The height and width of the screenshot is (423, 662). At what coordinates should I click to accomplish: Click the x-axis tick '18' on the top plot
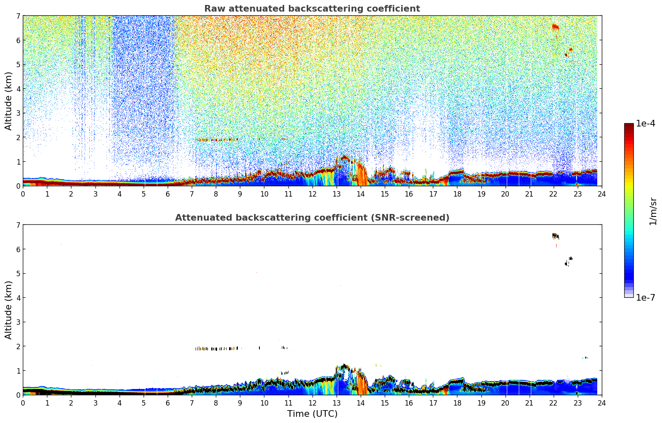coord(457,194)
